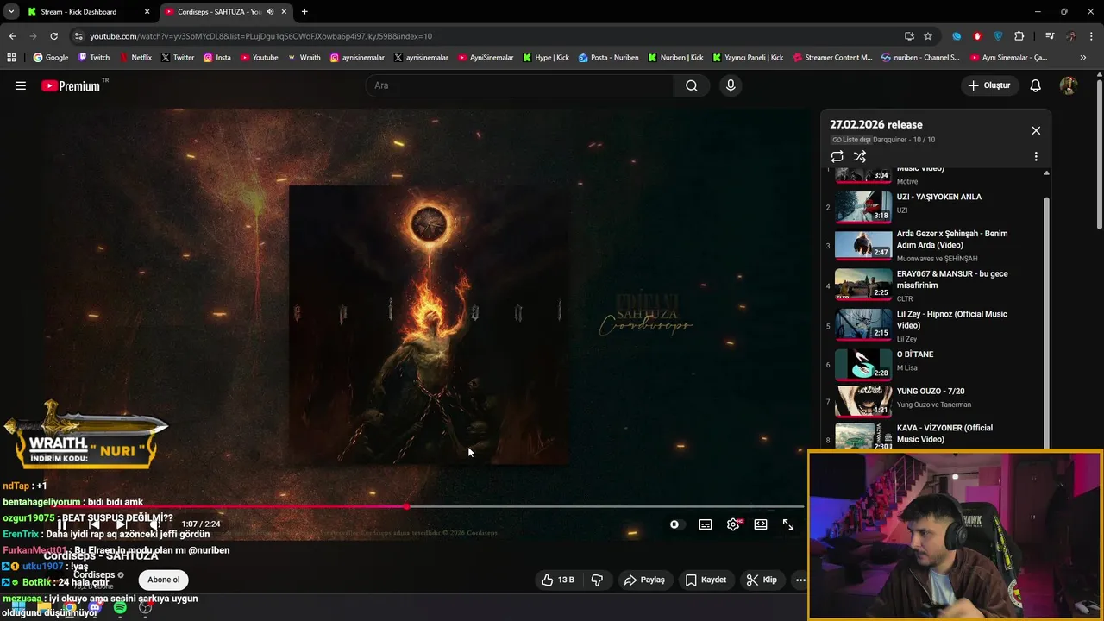This screenshot has width=1104, height=621.
Task: Close the playlist panel
Action: point(1036,130)
